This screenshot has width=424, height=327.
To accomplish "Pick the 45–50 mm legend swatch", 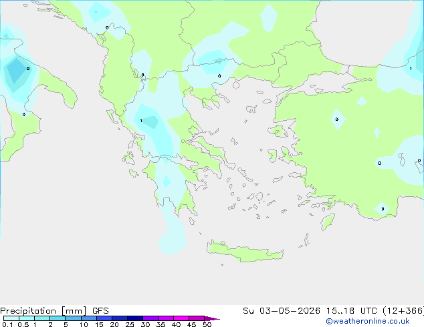I will tap(197, 318).
